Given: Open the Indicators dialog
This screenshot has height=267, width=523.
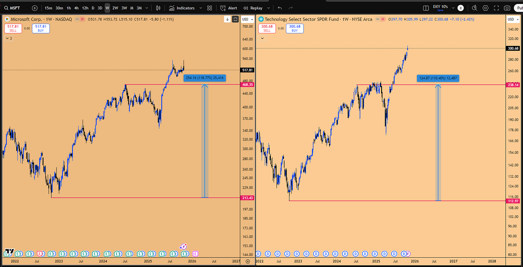Looking at the screenshot, I should click(182, 8).
